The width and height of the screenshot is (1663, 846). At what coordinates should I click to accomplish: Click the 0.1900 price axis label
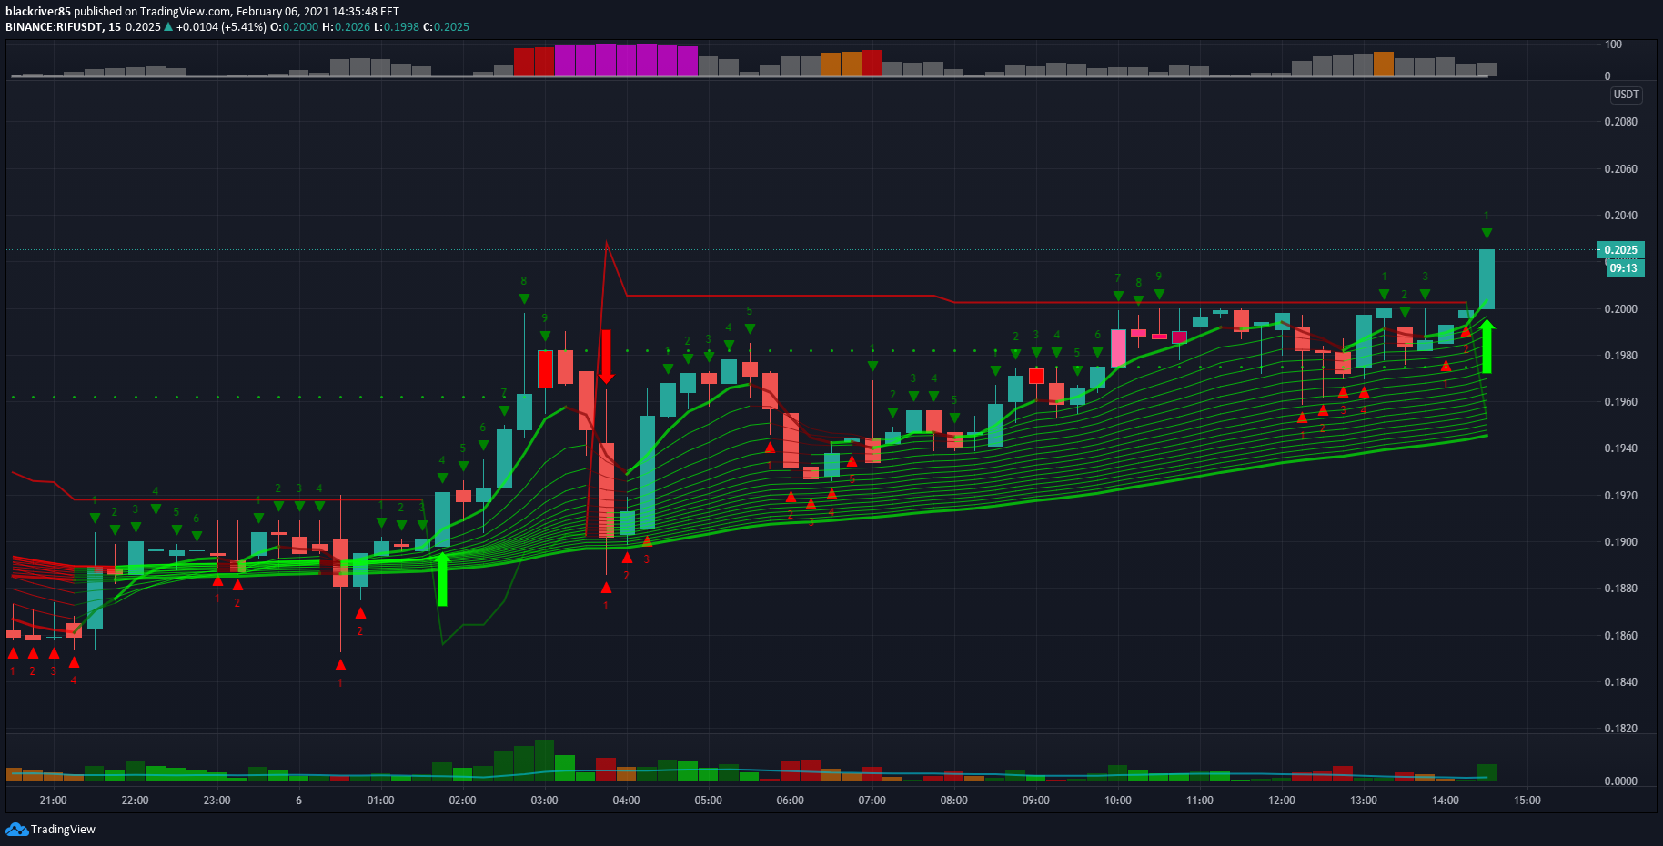point(1620,542)
